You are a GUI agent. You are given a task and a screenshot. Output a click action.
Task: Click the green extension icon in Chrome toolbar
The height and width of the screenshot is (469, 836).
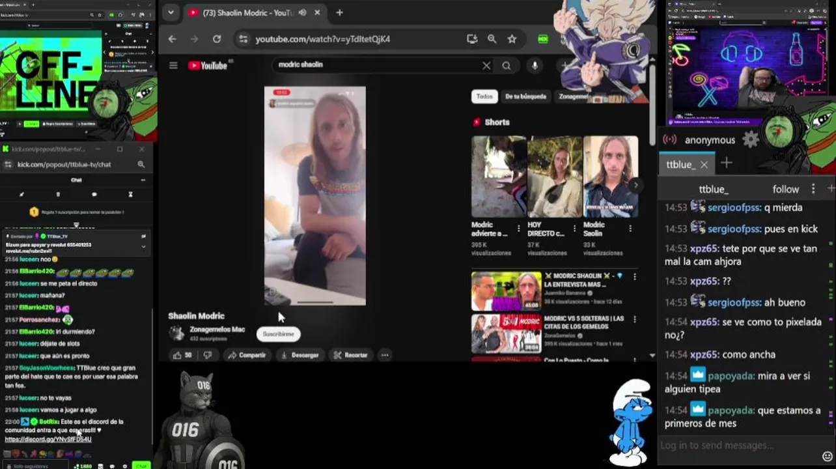point(543,39)
